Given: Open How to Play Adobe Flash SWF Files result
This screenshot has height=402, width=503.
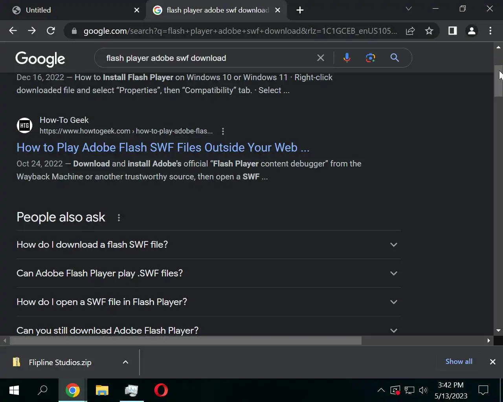Looking at the screenshot, I should click(x=163, y=148).
